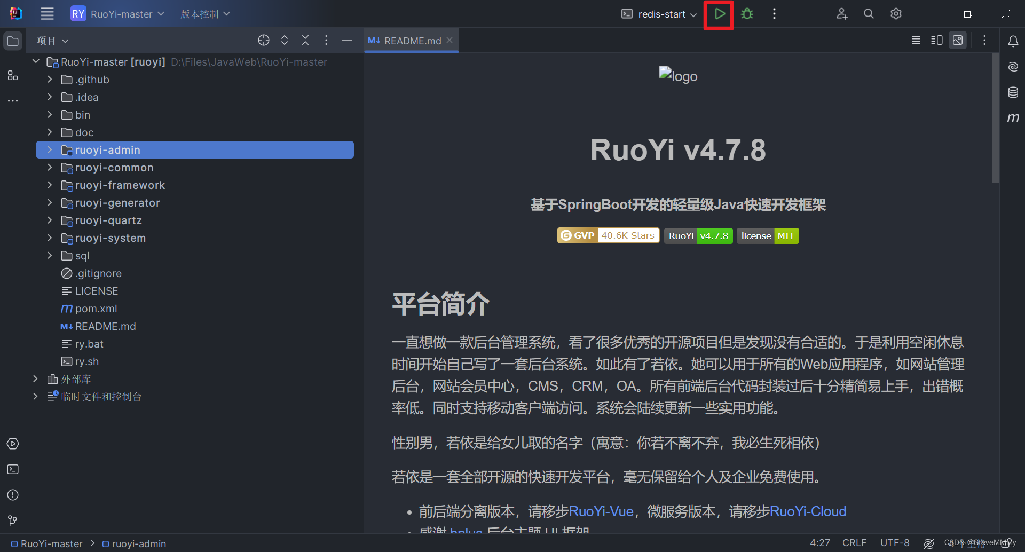Open the Git tool window
This screenshot has height=552, width=1025.
click(x=13, y=521)
